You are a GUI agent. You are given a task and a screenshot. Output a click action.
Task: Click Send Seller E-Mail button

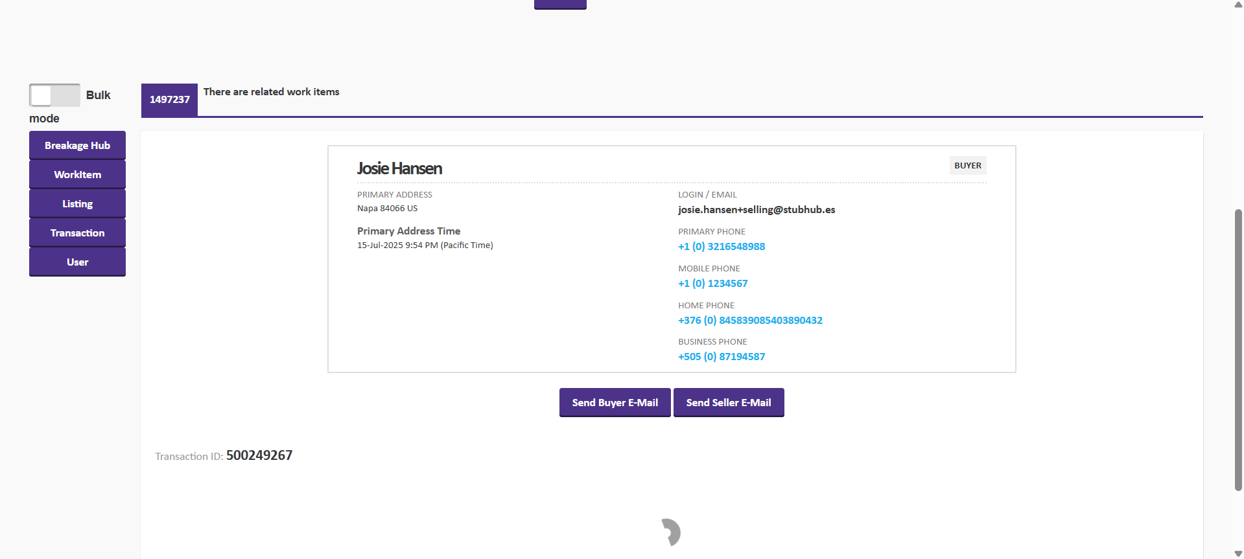(x=729, y=402)
